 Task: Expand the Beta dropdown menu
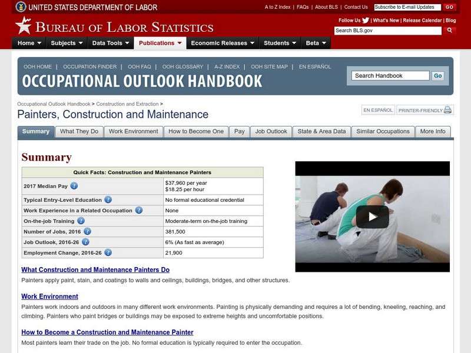pos(316,43)
